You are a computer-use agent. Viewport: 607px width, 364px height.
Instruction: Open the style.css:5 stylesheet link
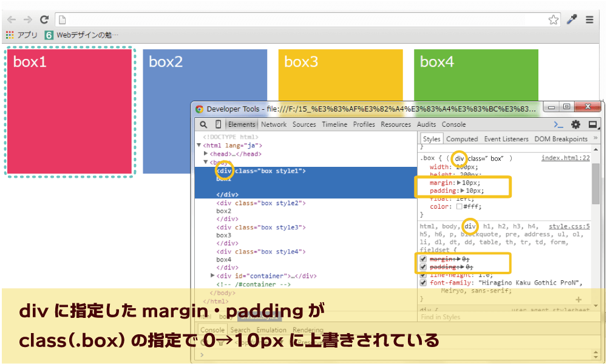pos(569,226)
